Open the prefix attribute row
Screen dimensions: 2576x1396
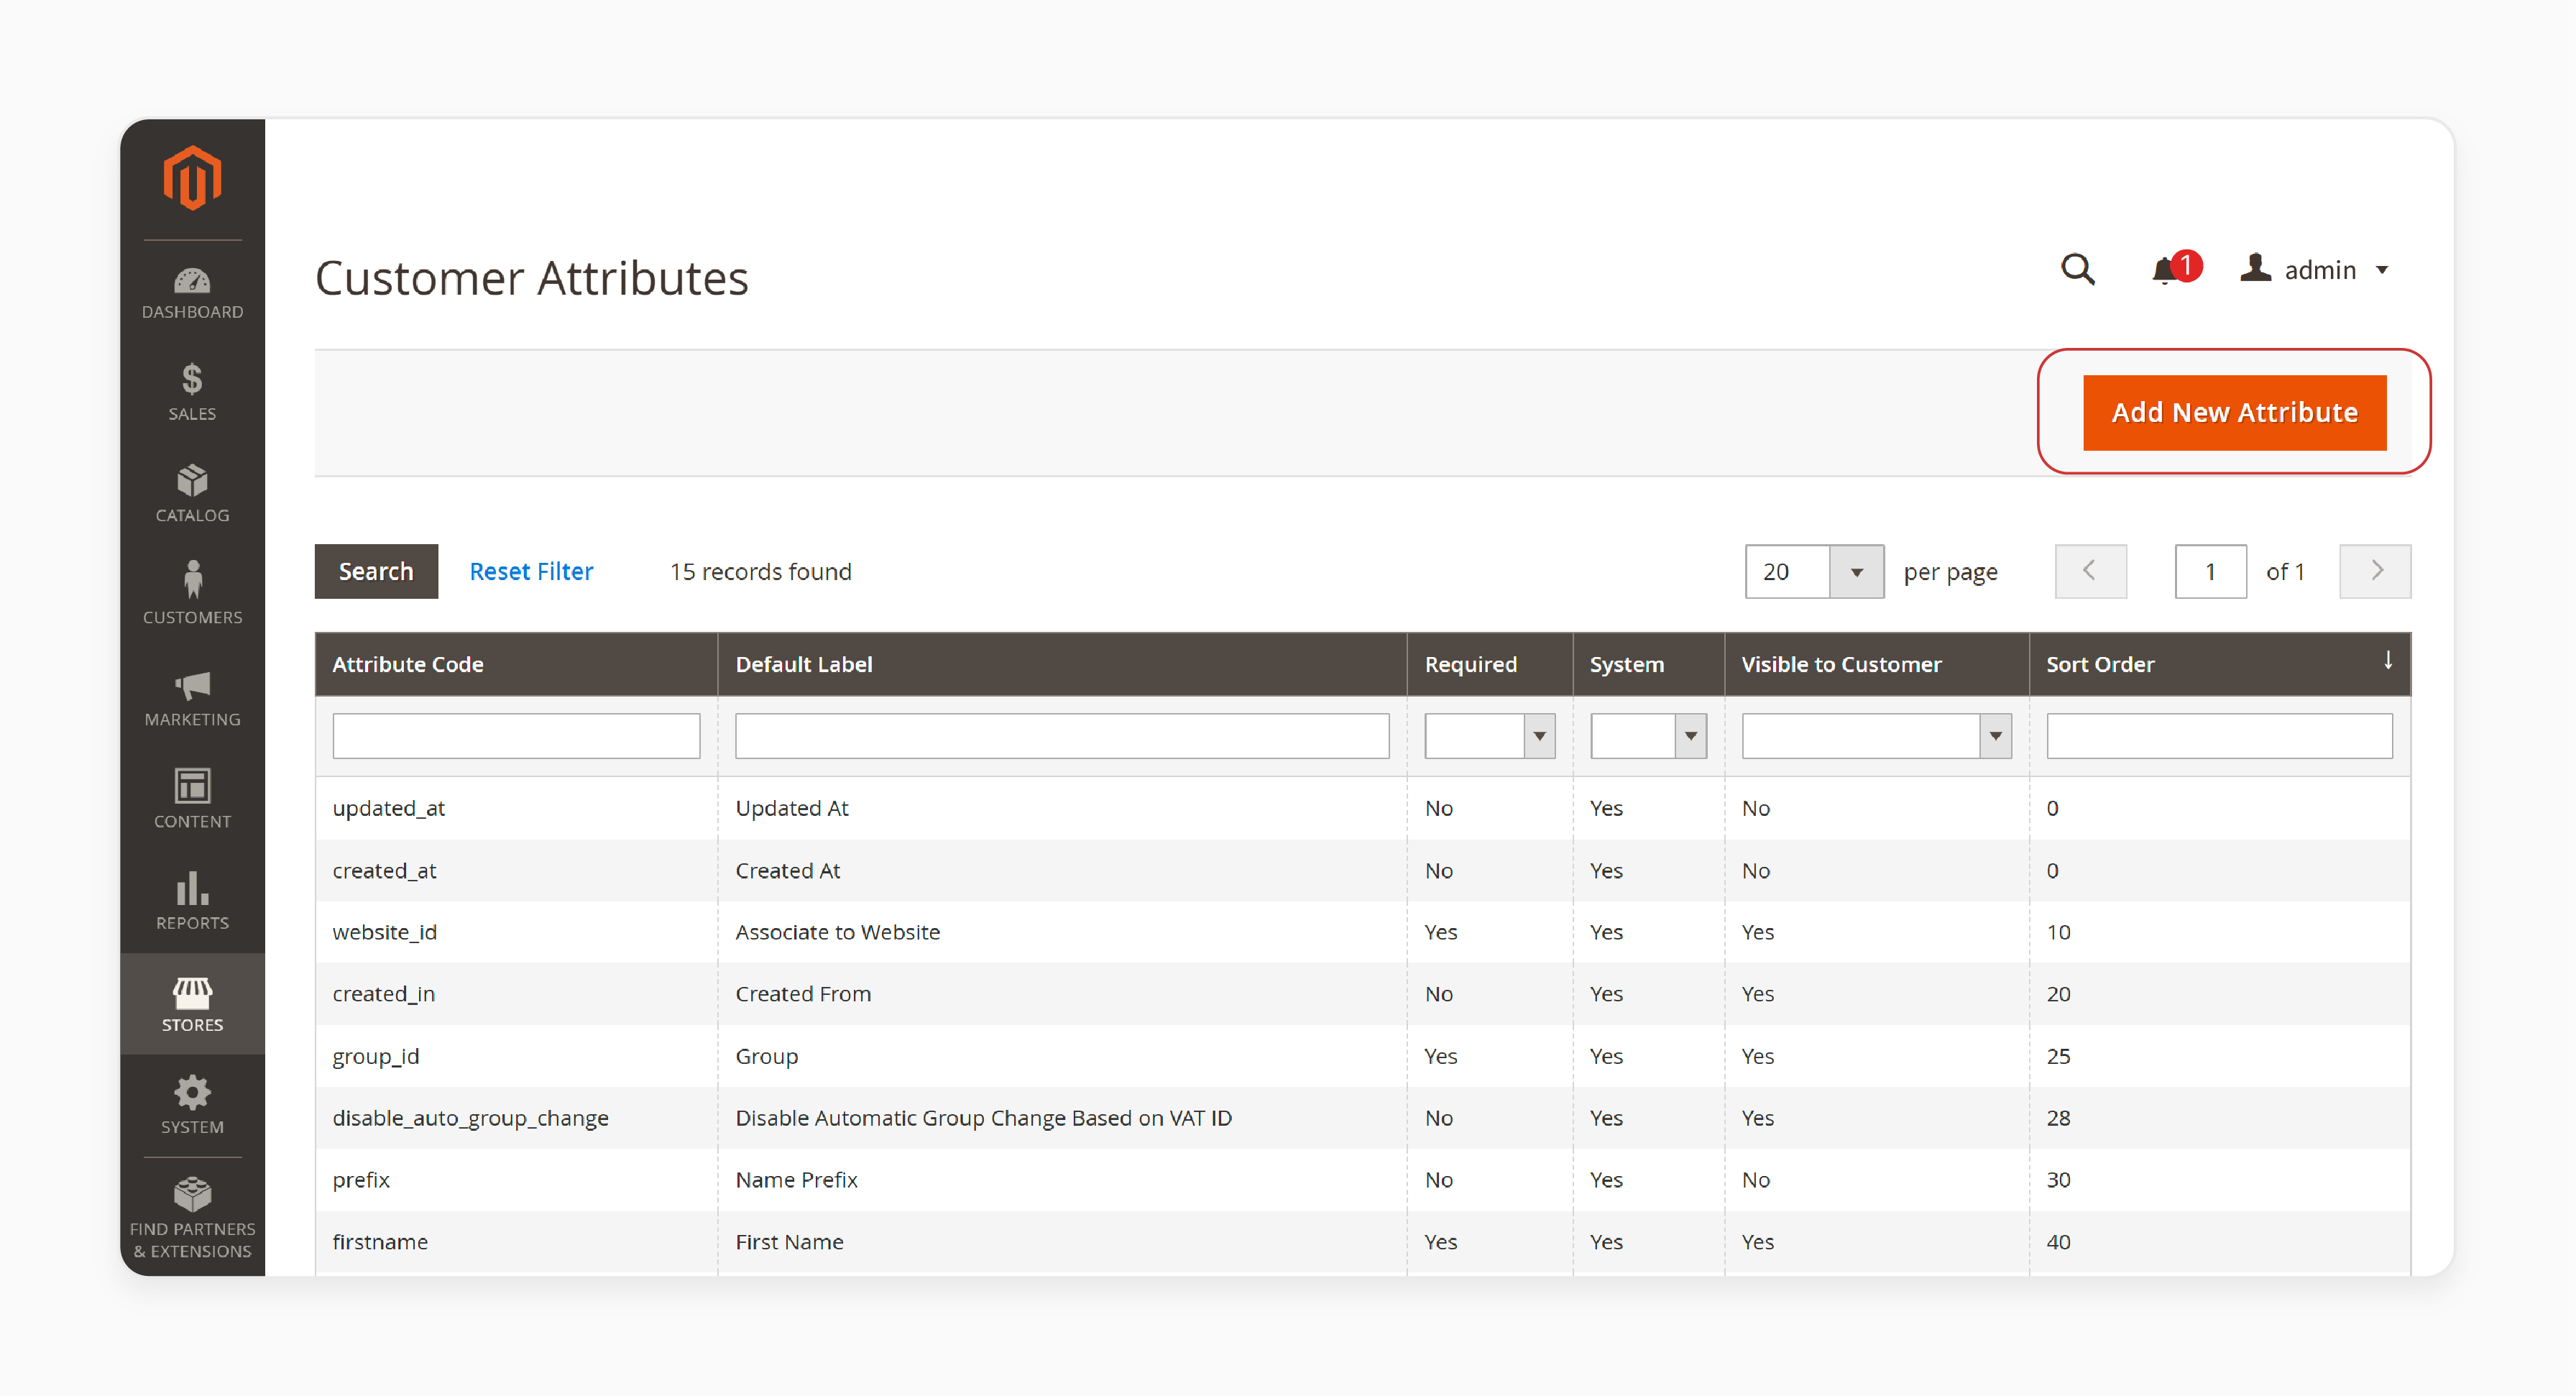pyautogui.click(x=1362, y=1180)
